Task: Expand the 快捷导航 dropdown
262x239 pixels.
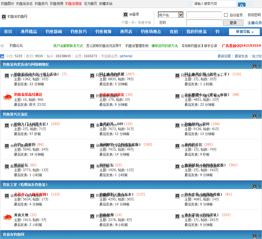Action: (x=244, y=32)
